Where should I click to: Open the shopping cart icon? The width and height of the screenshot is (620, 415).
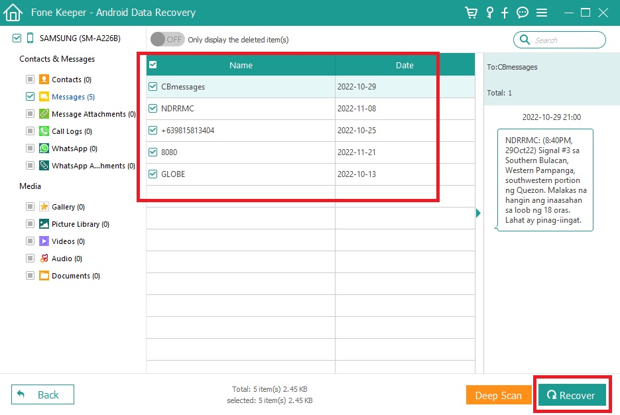point(471,13)
